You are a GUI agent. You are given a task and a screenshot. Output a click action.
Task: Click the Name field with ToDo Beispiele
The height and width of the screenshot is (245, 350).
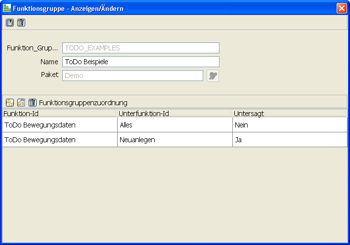(x=140, y=62)
